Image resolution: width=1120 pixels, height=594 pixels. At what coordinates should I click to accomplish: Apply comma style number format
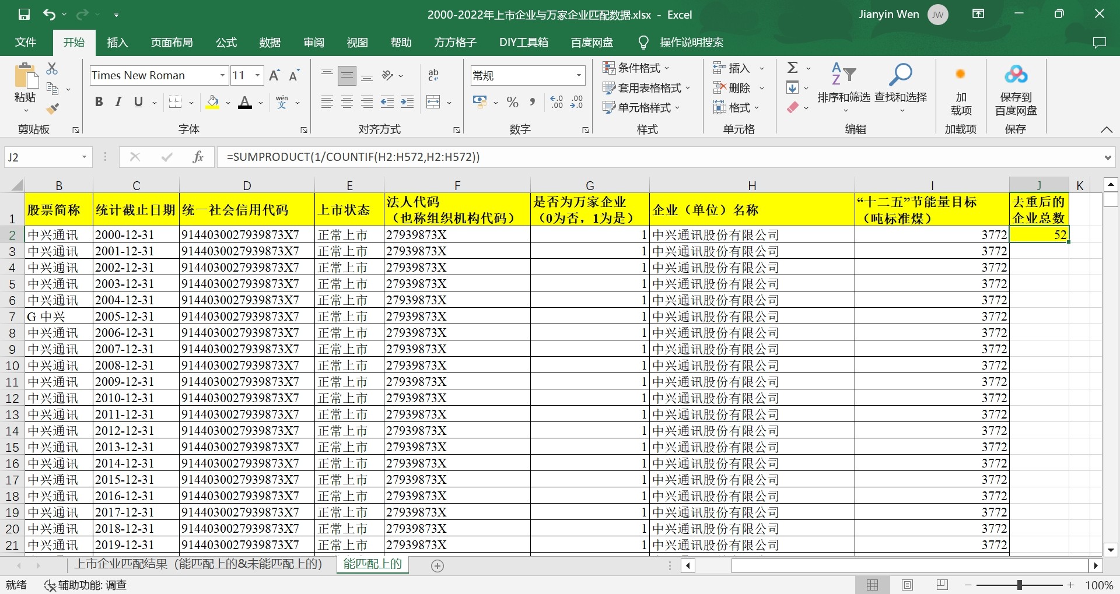coord(532,103)
